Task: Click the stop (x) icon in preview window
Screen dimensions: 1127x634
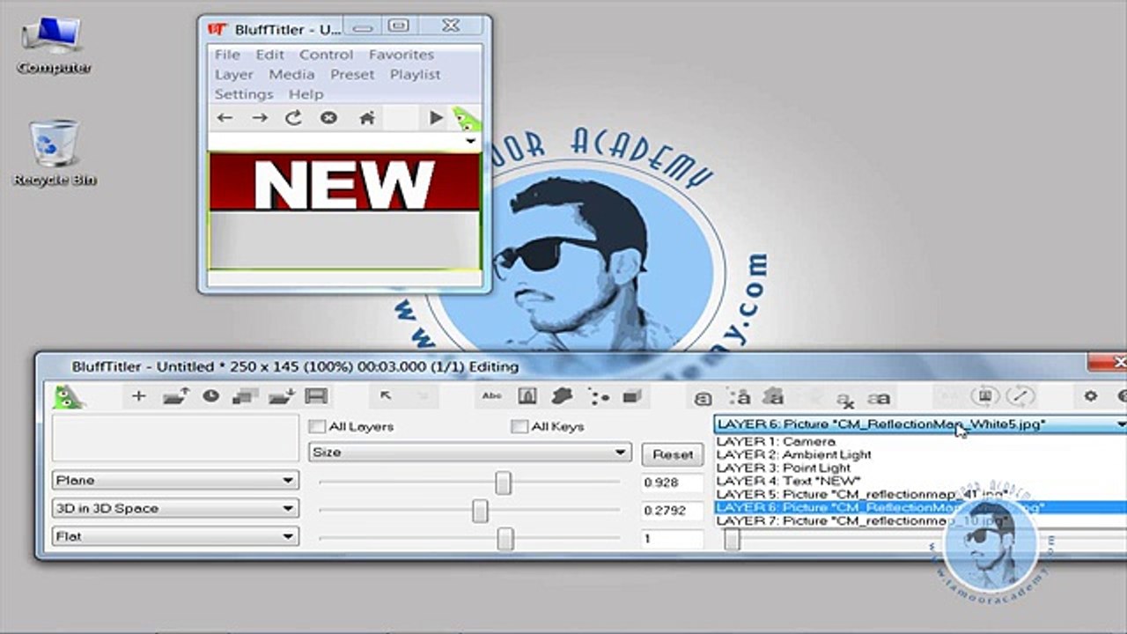Action: pos(328,118)
